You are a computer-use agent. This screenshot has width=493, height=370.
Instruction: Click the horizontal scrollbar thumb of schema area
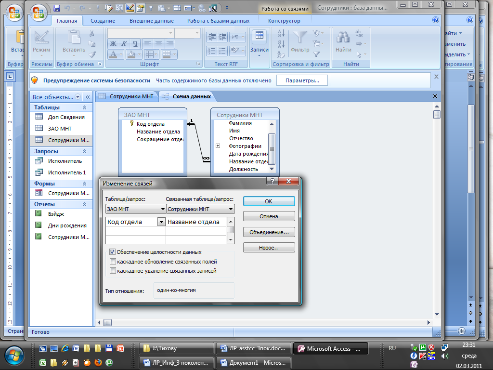[107, 322]
